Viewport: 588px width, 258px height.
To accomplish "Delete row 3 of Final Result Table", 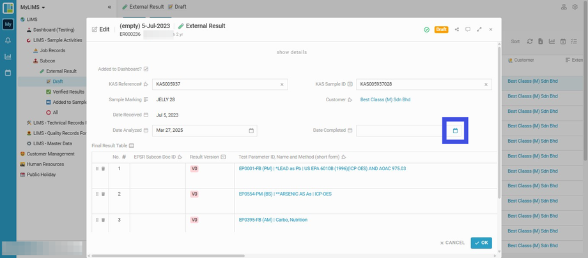I will coord(103,220).
